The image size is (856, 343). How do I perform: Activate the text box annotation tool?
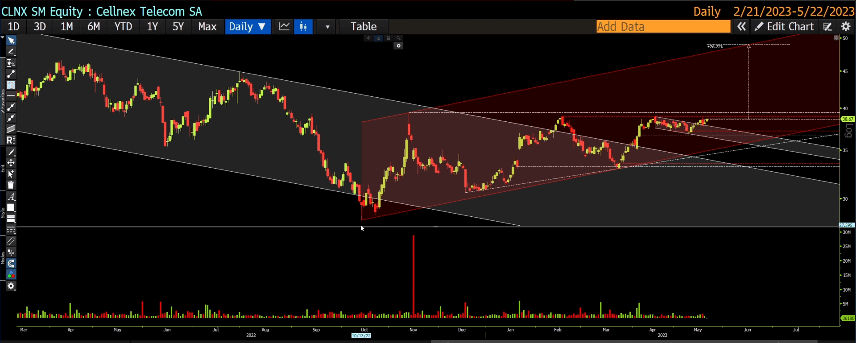tap(11, 85)
